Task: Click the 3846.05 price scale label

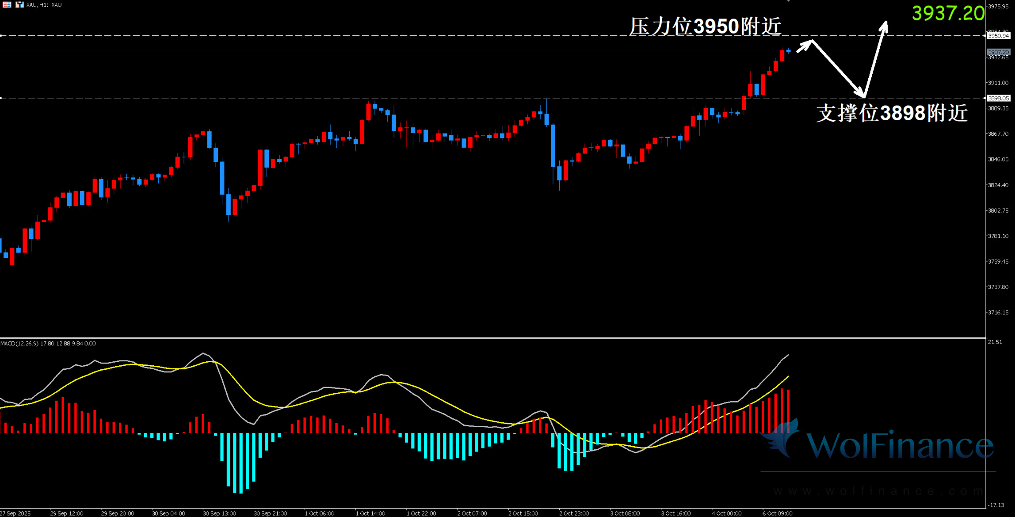Action: [998, 159]
